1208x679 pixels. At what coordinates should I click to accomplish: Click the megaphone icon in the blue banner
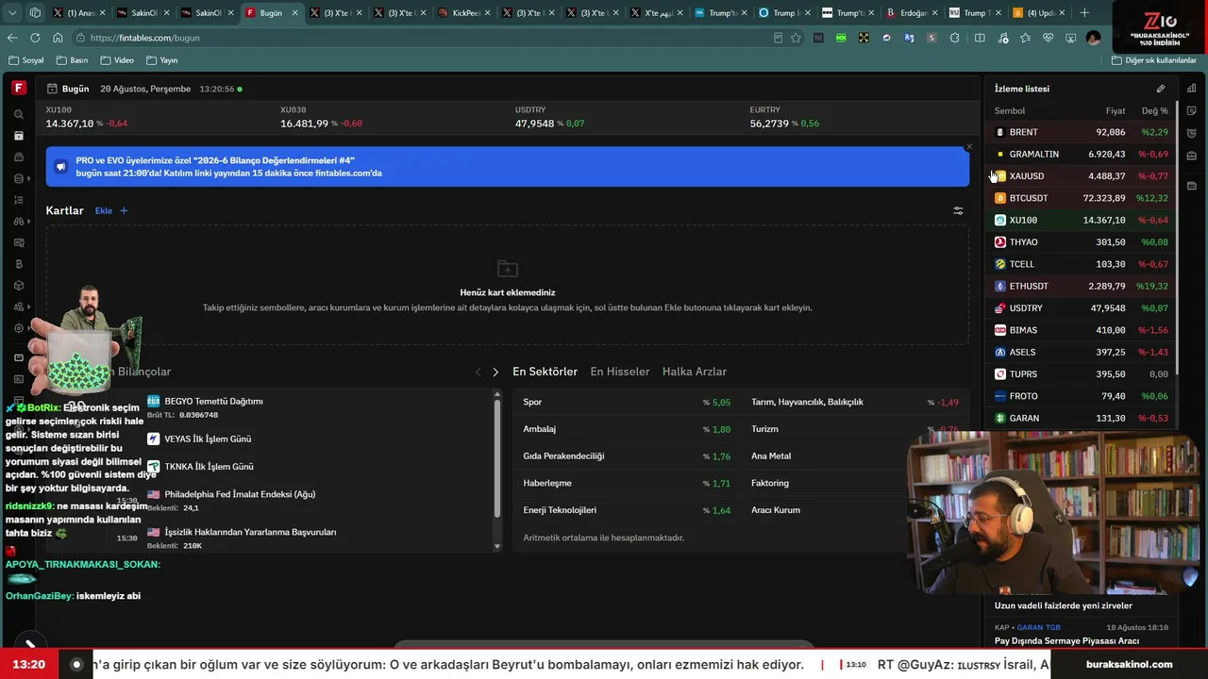[x=60, y=167]
